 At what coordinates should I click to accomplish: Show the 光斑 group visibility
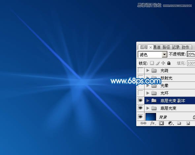point(141,70)
